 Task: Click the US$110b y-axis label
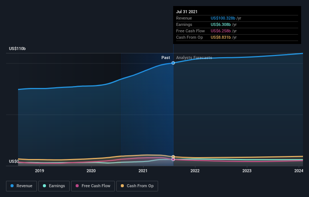coord(17,48)
